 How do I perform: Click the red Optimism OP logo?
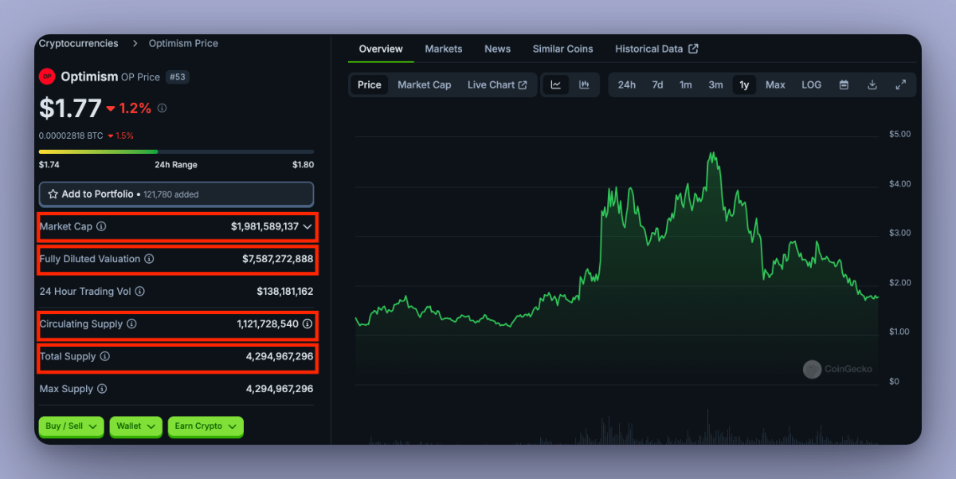47,77
